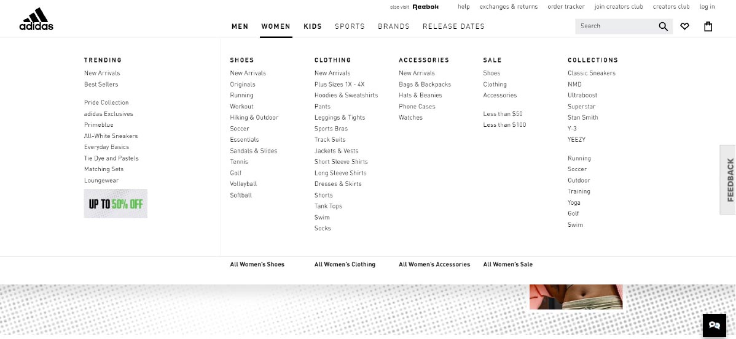Open Ultraboost collection
Viewport: 736px width, 339px height.
(582, 95)
